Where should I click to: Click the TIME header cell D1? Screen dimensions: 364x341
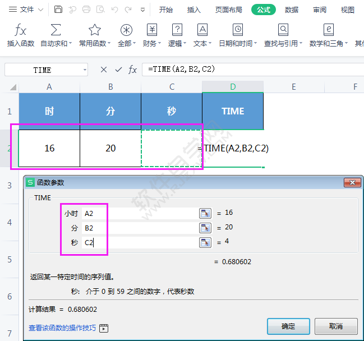233,111
